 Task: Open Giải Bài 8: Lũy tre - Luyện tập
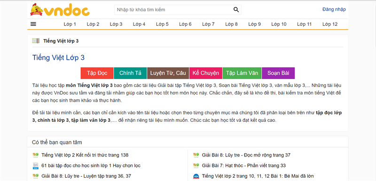tap(86, 176)
